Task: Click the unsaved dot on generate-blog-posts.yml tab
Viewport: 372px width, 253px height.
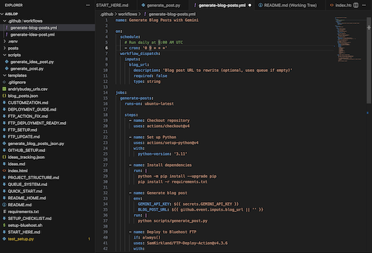Action: click(x=250, y=6)
